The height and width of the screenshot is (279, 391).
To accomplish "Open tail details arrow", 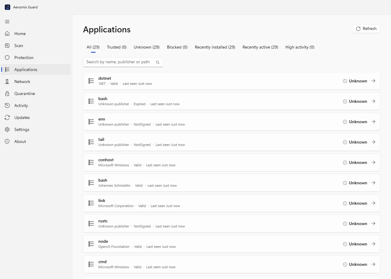I will point(373,142).
